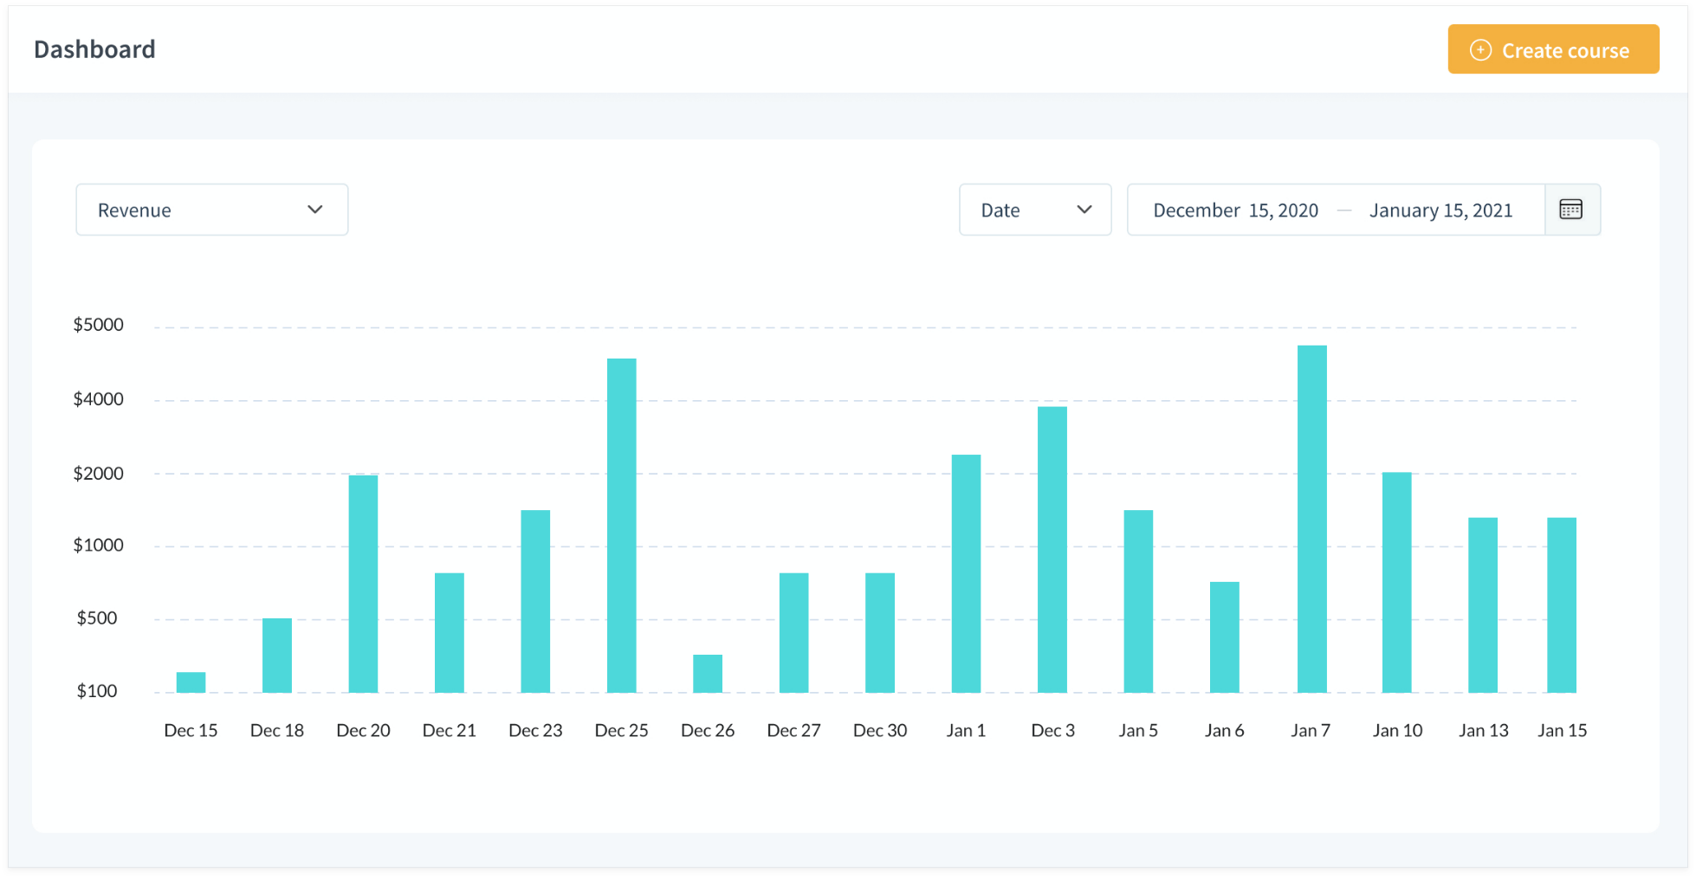The height and width of the screenshot is (879, 1696).
Task: Click the Dec 15 revenue bar
Action: (x=191, y=682)
